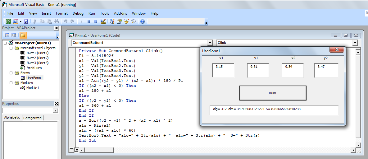Screen dimensions: 368x159
Task: Open the Debug menu
Action: (78, 13)
